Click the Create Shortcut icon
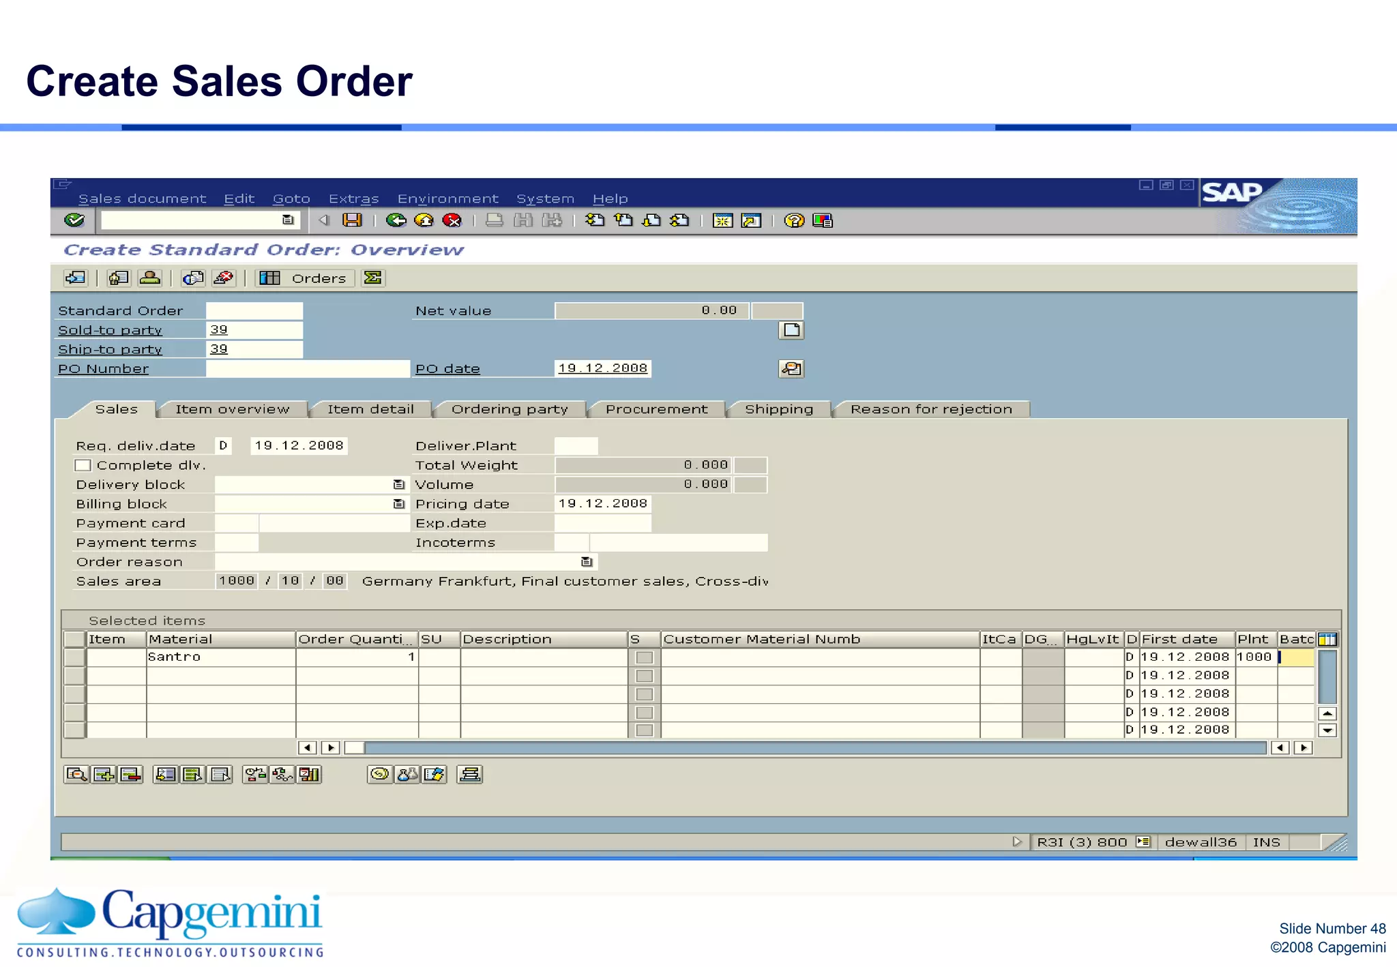Viewport: 1397px width, 967px height. click(x=751, y=220)
